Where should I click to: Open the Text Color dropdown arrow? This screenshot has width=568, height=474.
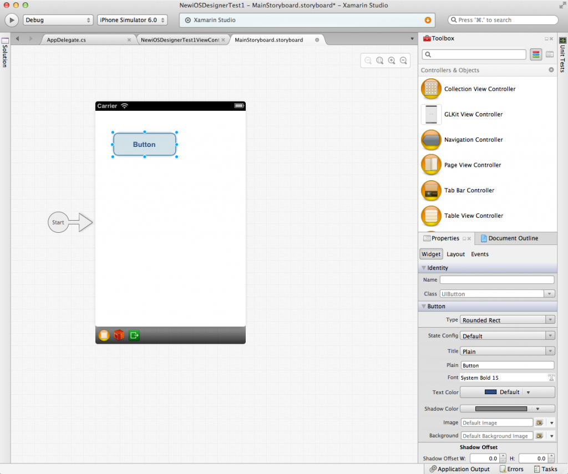(x=528, y=393)
